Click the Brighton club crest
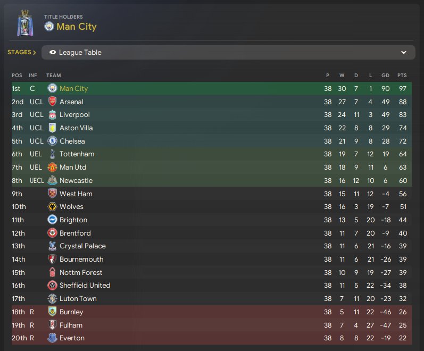The image size is (424, 351). tap(52, 220)
